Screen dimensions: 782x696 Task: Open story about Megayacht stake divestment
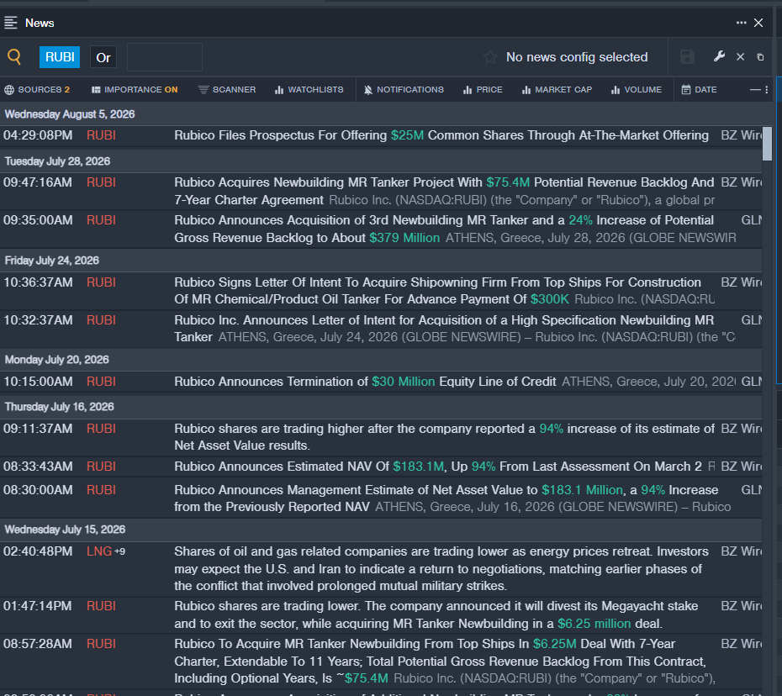point(436,614)
